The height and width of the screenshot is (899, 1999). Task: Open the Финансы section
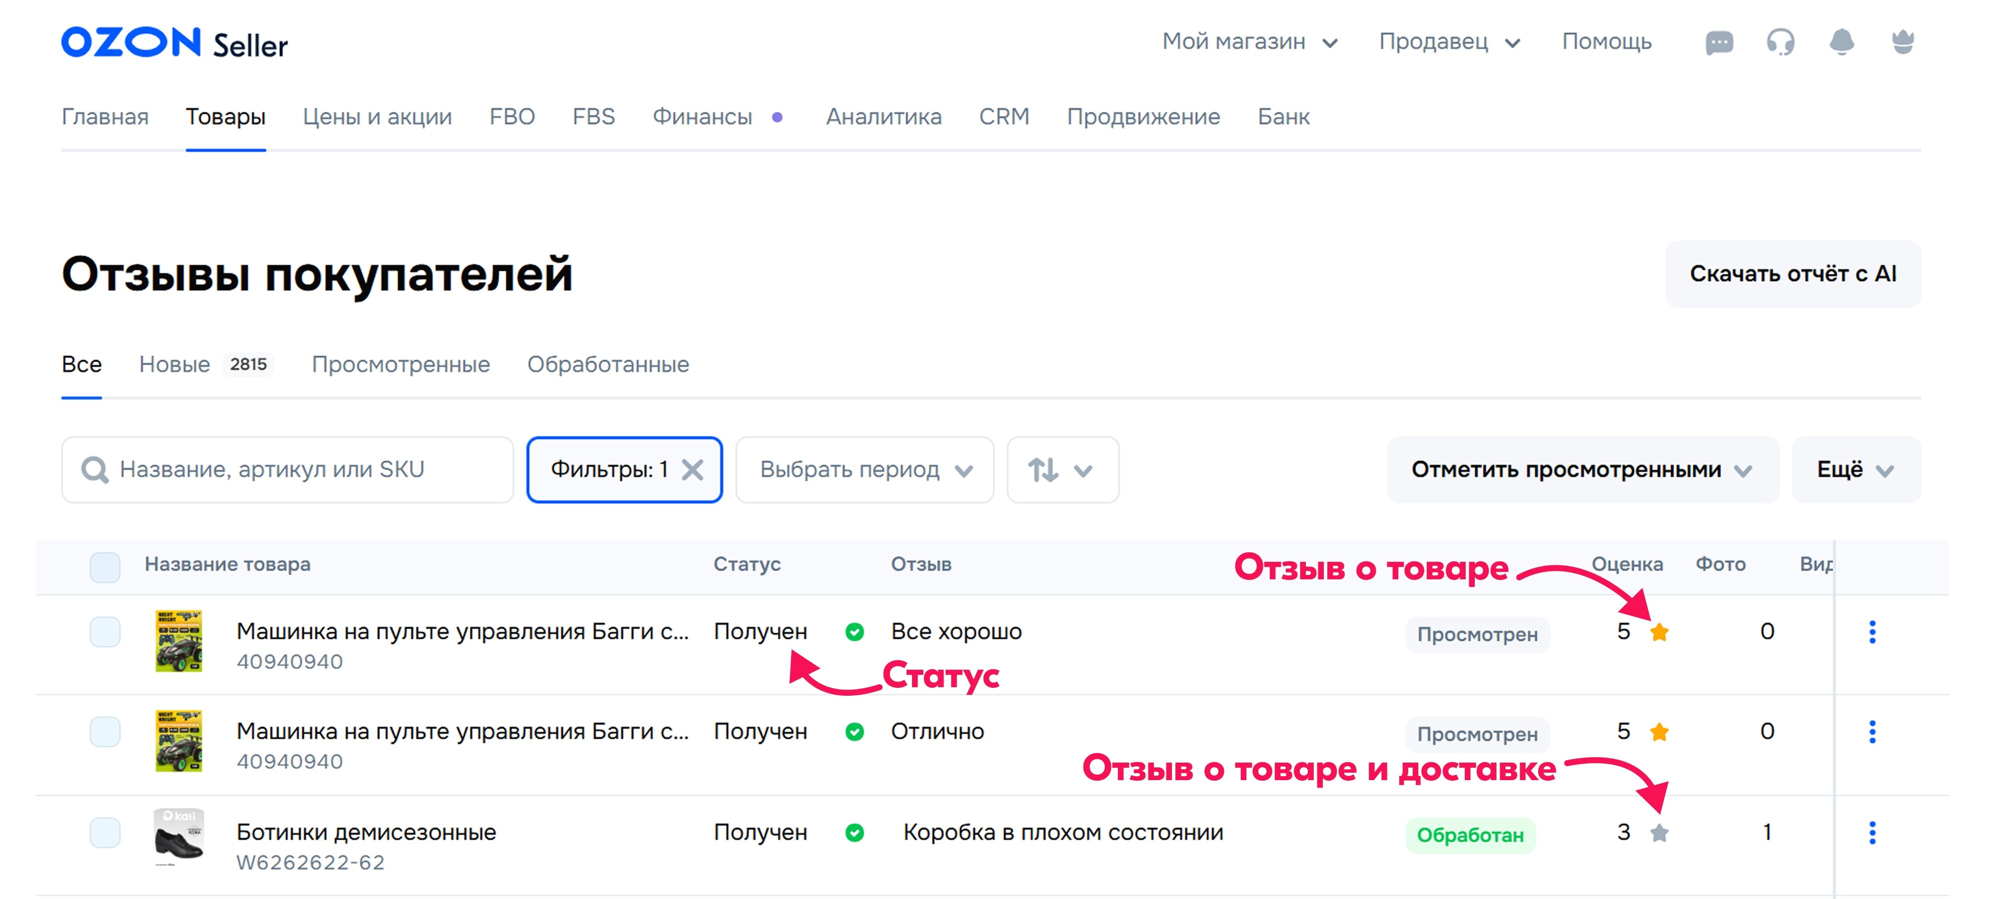pyautogui.click(x=702, y=116)
